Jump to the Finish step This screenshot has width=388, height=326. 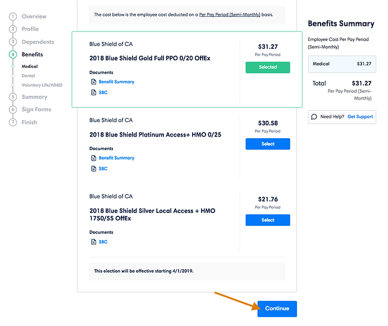tap(29, 123)
